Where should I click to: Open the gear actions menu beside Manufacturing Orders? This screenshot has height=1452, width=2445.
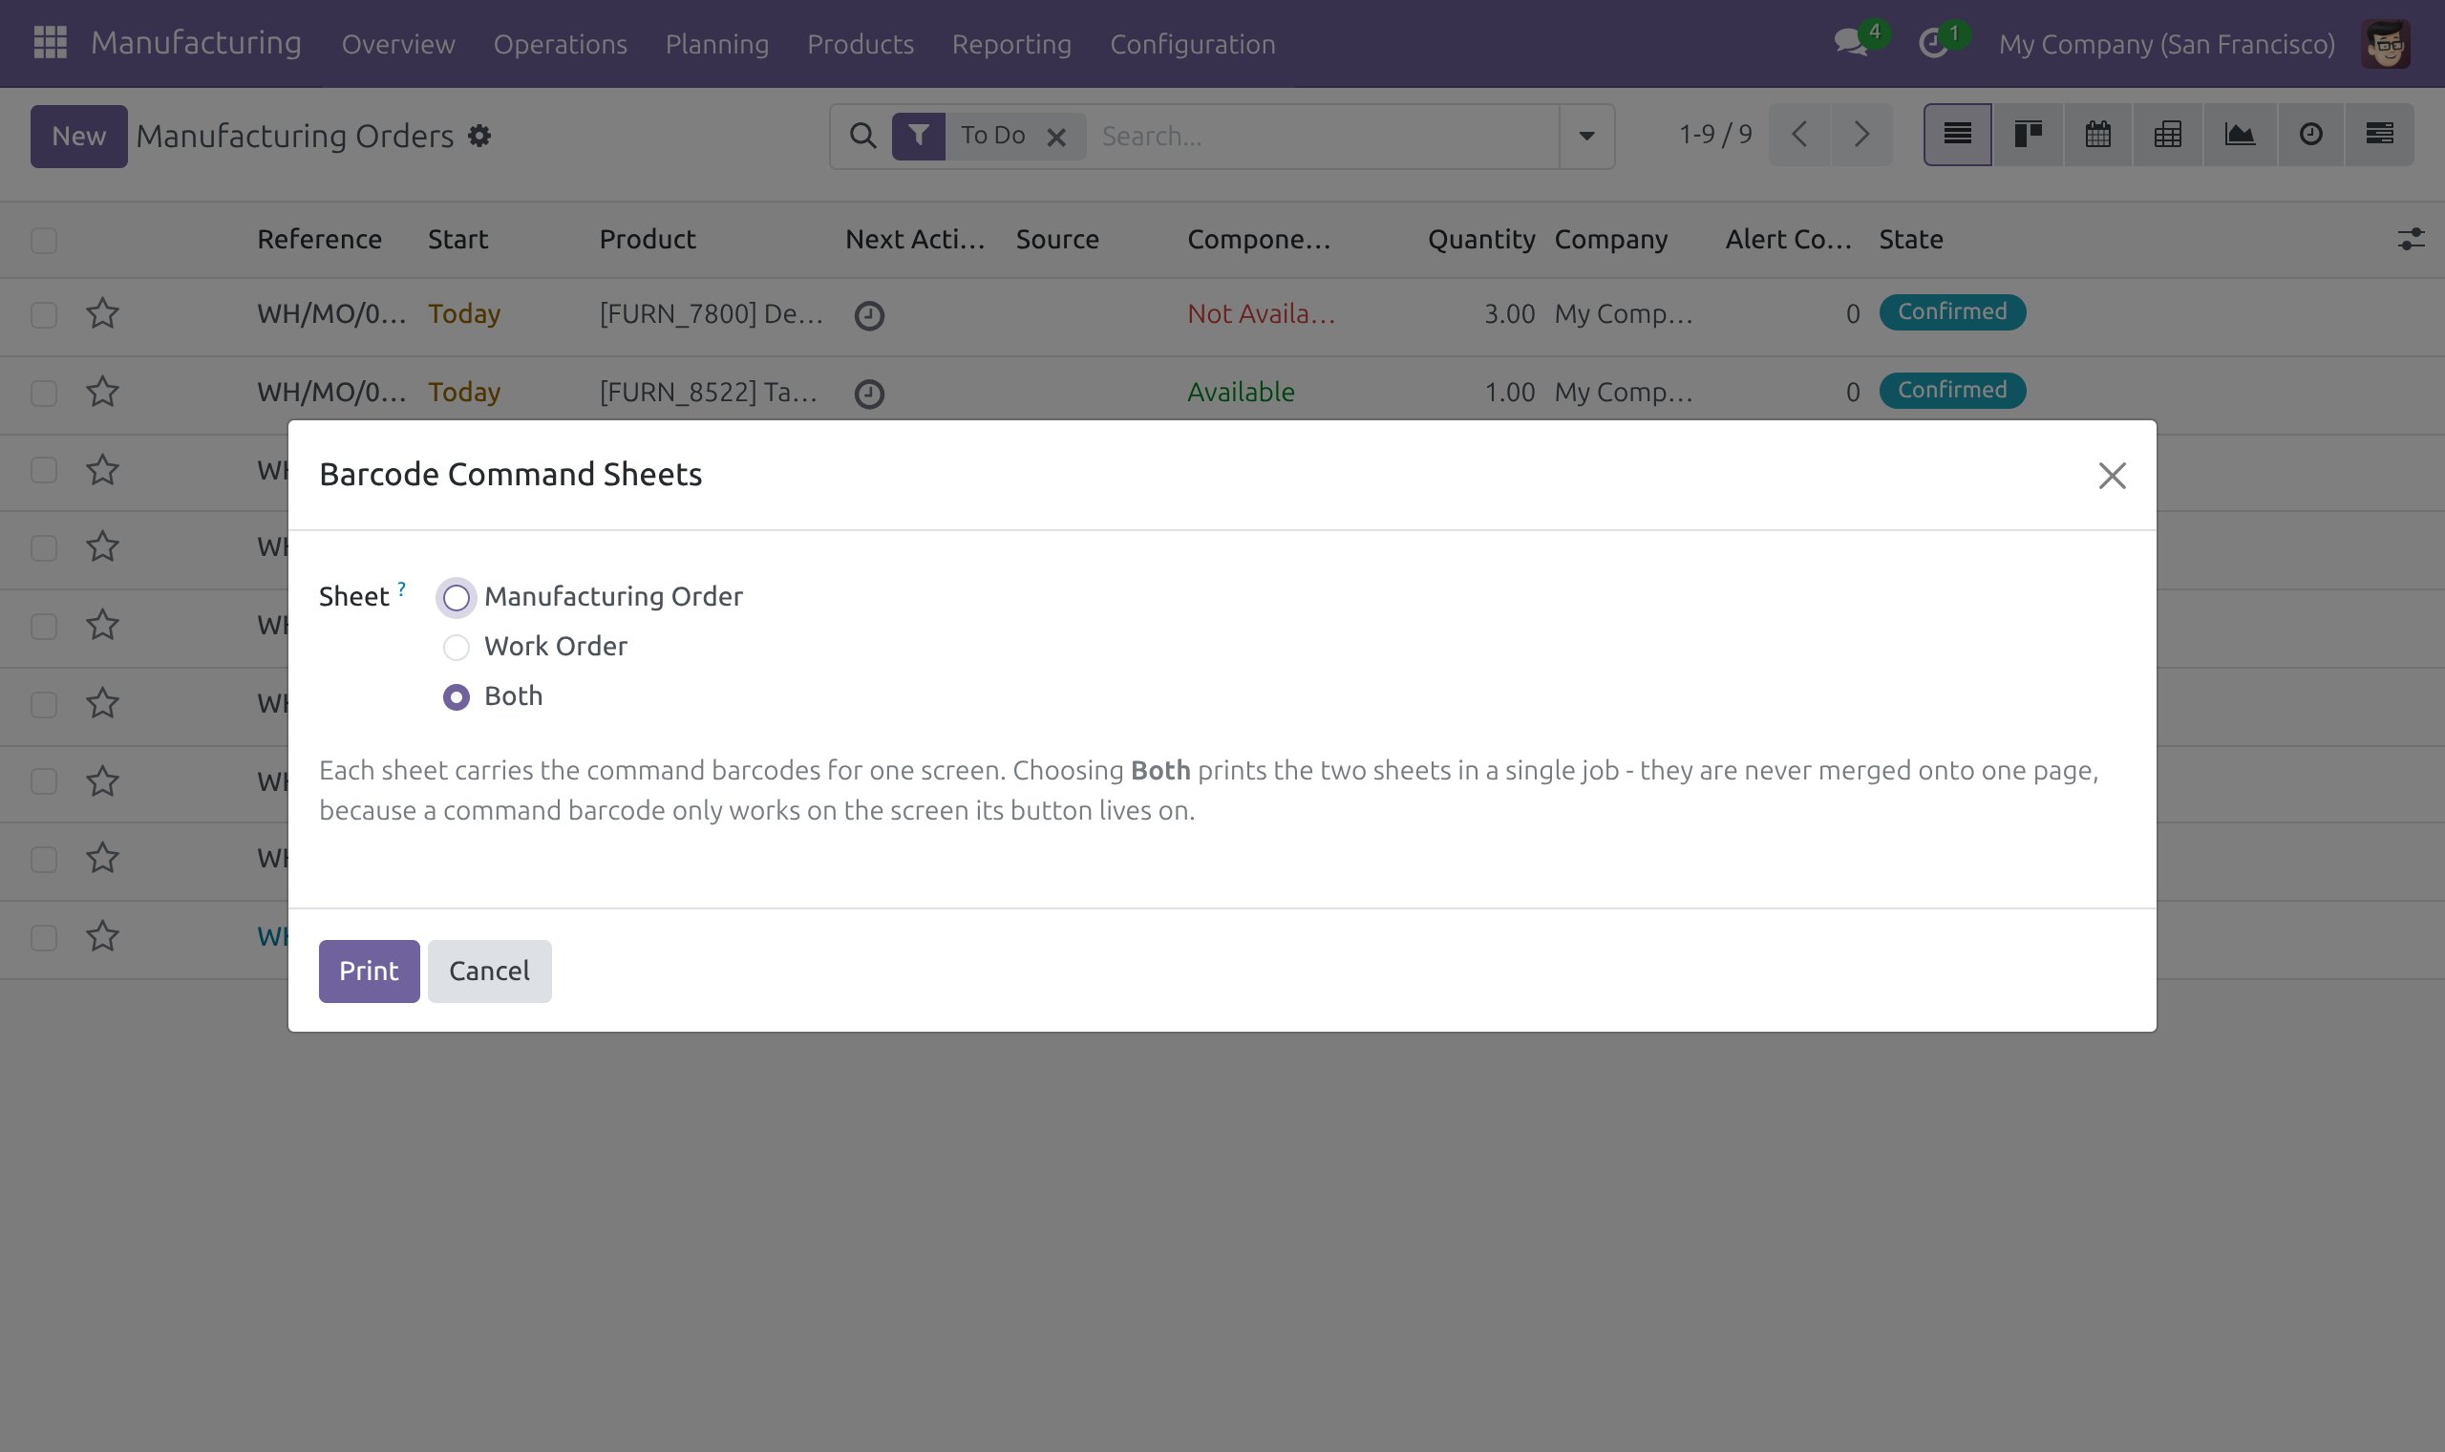pos(479,136)
